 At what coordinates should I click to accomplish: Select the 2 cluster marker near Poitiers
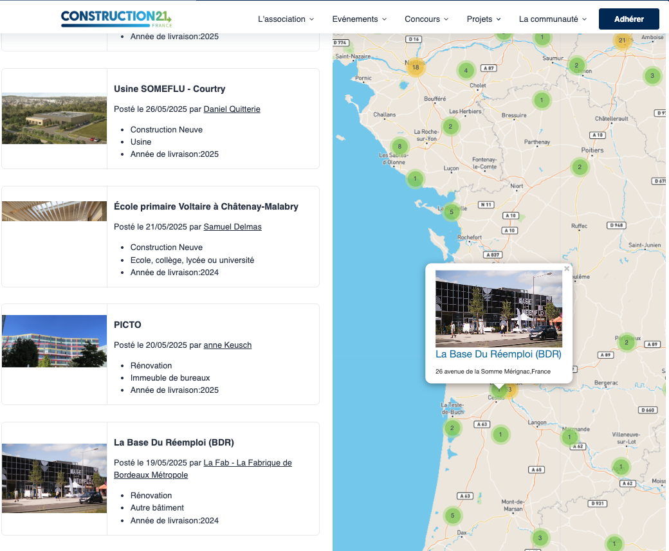580,167
